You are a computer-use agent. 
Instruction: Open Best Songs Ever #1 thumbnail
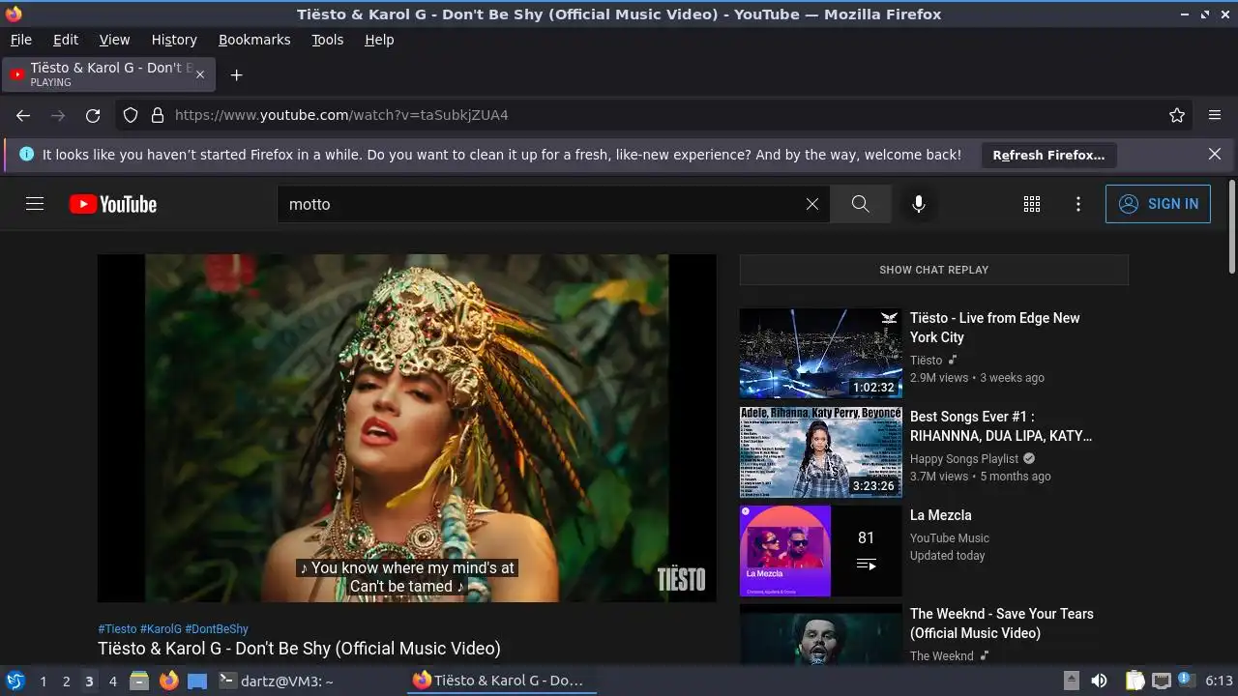tap(820, 451)
